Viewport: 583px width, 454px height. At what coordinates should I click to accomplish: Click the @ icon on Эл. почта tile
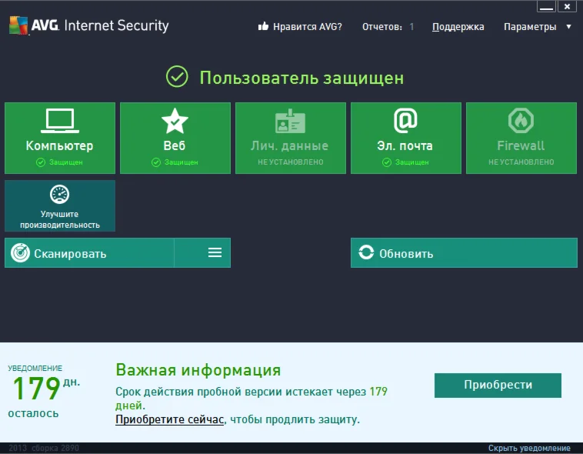pos(405,121)
